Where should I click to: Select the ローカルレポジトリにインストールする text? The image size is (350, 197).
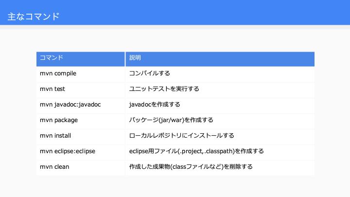pyautogui.click(x=181, y=136)
